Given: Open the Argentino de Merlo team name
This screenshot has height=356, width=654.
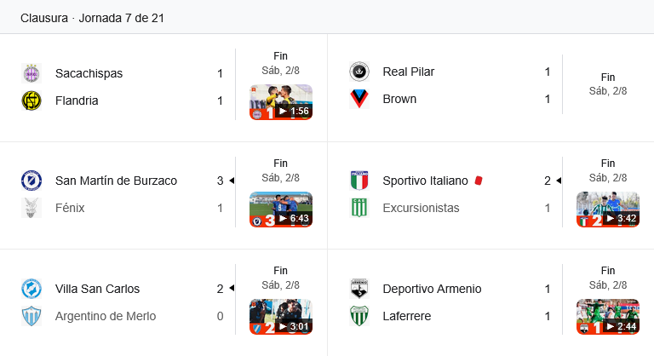Looking at the screenshot, I should point(106,316).
